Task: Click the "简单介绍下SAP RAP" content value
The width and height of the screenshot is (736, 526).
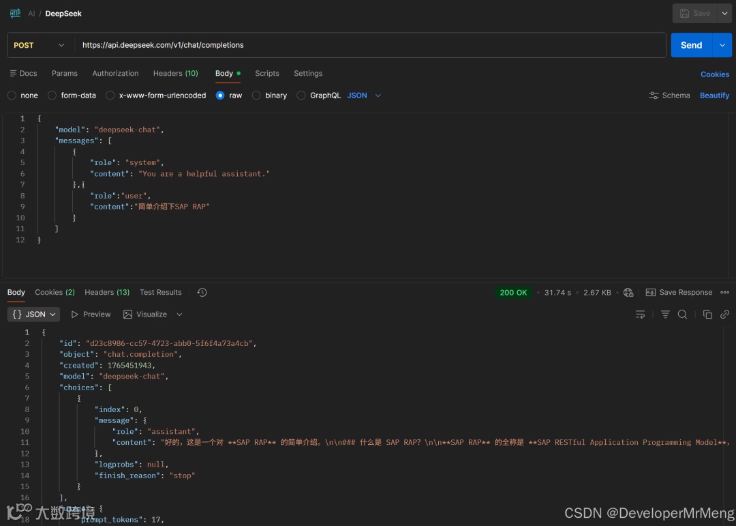Action: tap(172, 207)
